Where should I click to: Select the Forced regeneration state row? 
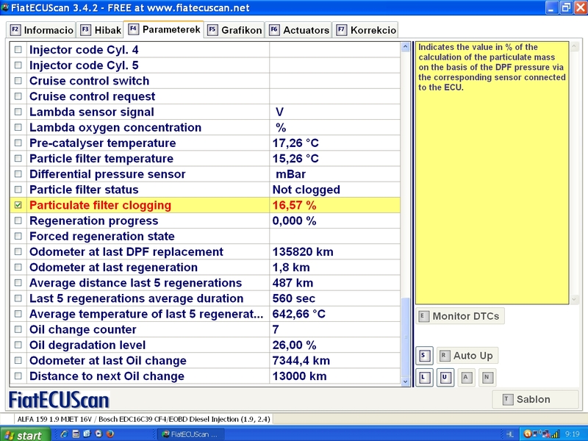205,236
